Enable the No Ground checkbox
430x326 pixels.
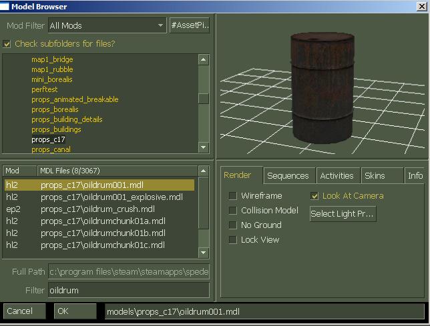pos(233,225)
